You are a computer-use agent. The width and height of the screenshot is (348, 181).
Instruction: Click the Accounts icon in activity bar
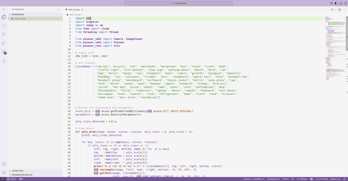tap(4, 164)
